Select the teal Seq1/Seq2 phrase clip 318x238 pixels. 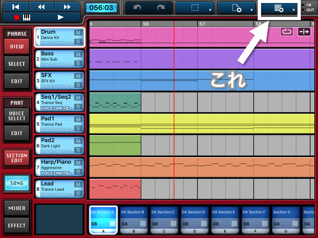click(115, 102)
